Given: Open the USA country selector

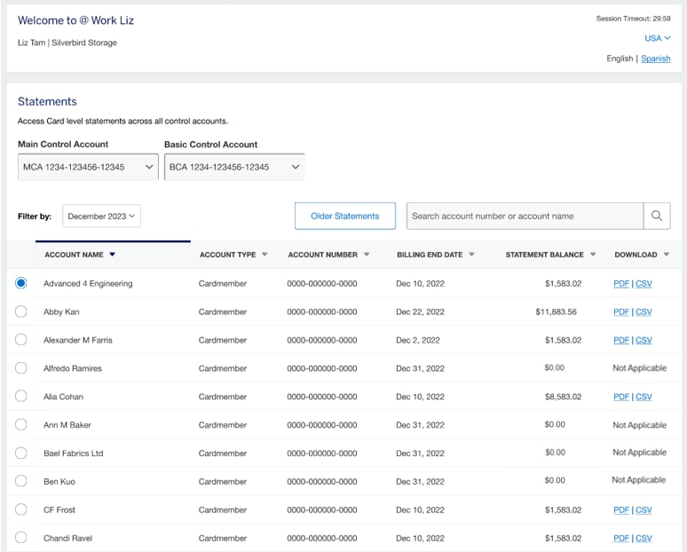Looking at the screenshot, I should (657, 38).
